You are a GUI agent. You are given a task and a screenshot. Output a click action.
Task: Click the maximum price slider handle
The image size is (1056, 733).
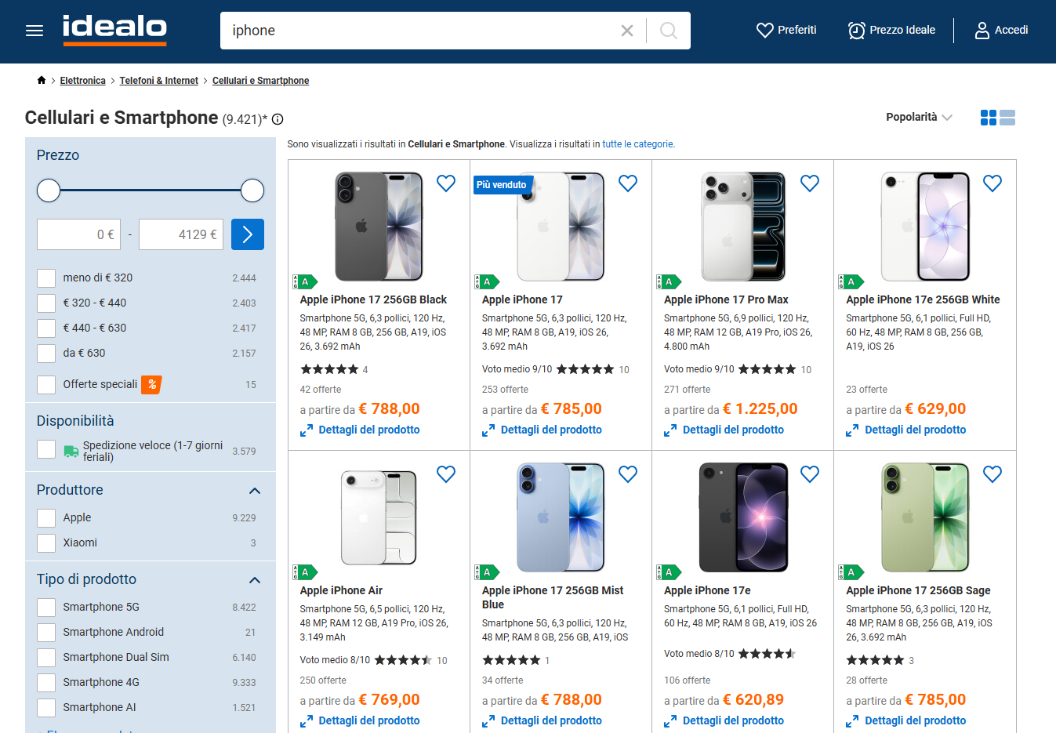252,191
